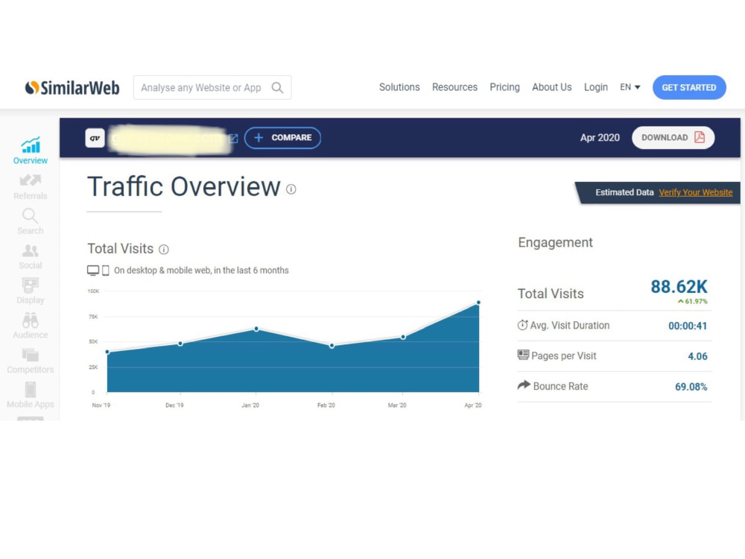Image resolution: width=745 pixels, height=559 pixels.
Task: Click the Jan '20 data point on chart
Action: click(x=256, y=329)
